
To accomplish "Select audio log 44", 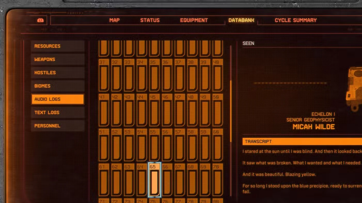I will (141, 110).
